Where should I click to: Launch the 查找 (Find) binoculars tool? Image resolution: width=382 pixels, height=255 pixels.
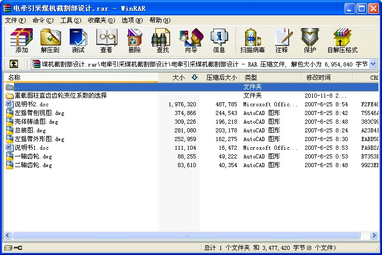tap(163, 41)
